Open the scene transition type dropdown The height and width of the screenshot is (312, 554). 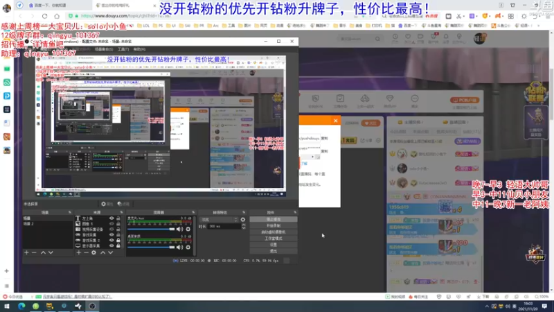point(219,219)
